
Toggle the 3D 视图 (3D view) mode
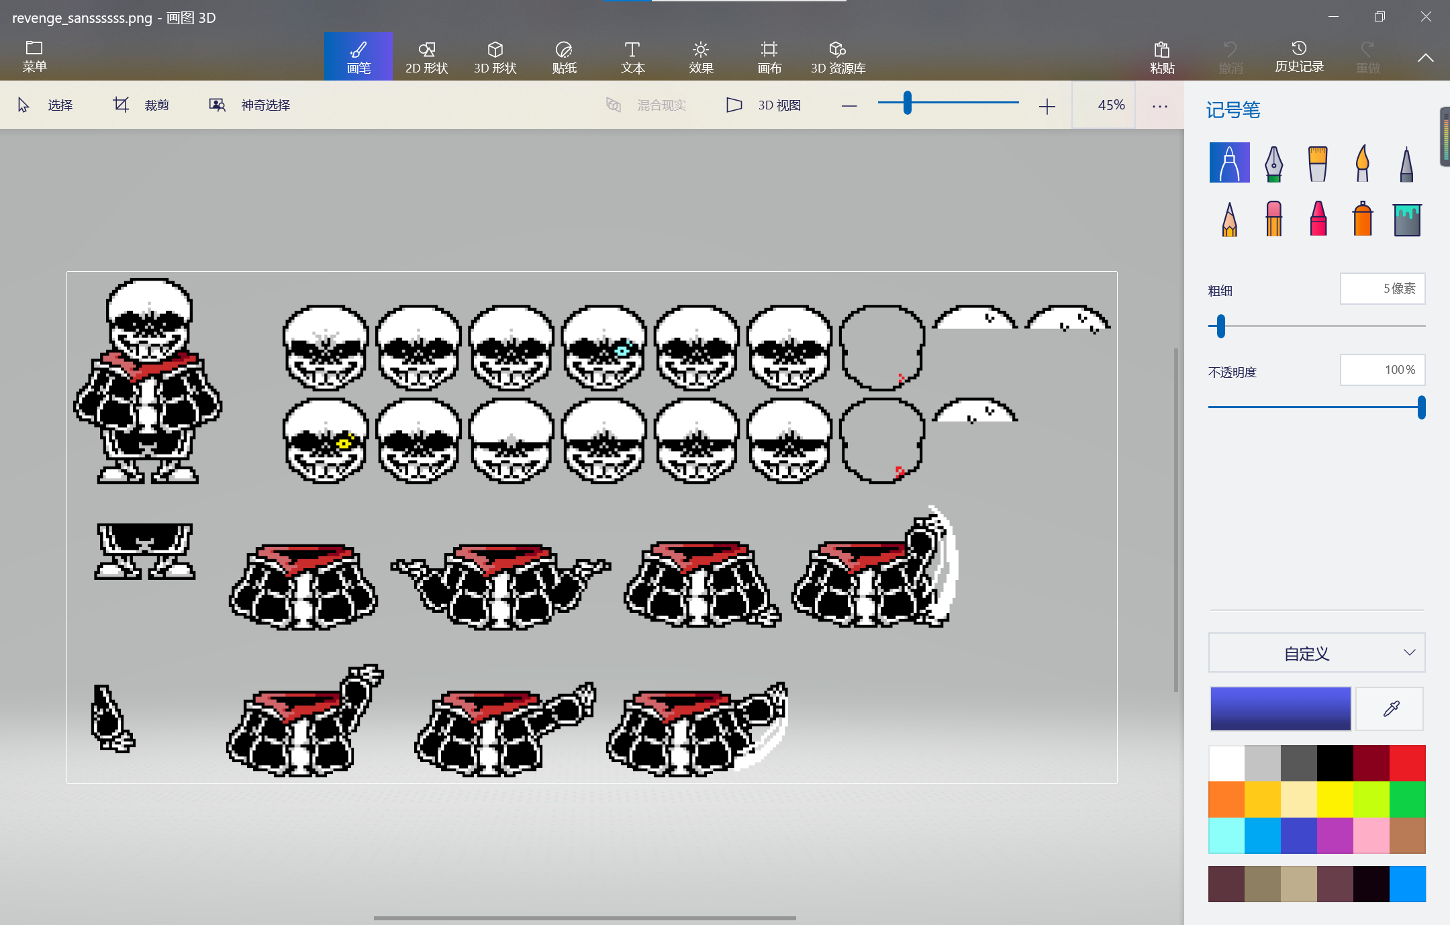click(764, 105)
